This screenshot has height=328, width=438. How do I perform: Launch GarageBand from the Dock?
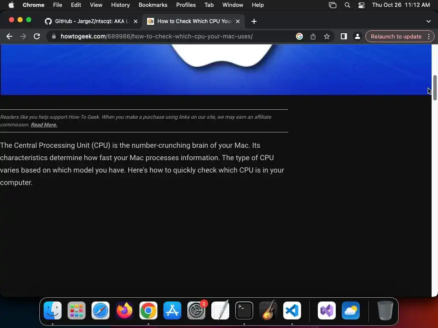(268, 310)
